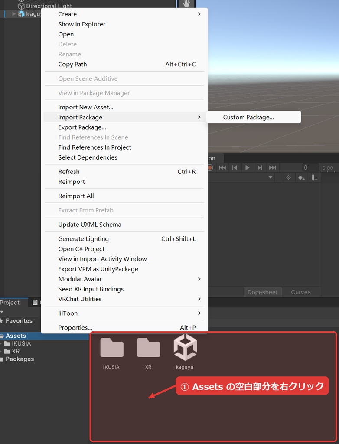Click the Add Event marker icon
The image size is (339, 444).
(314, 178)
